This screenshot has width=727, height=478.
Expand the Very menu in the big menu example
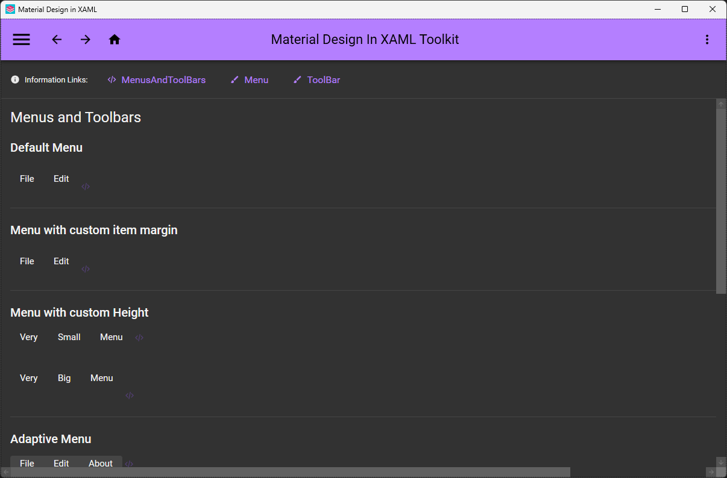click(x=28, y=377)
